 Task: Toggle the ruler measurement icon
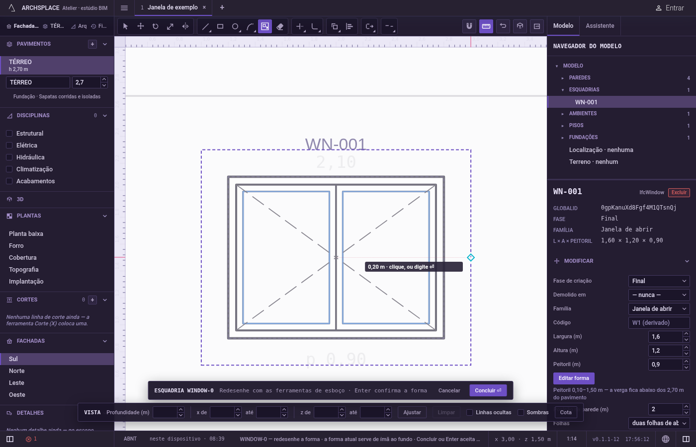point(486,26)
